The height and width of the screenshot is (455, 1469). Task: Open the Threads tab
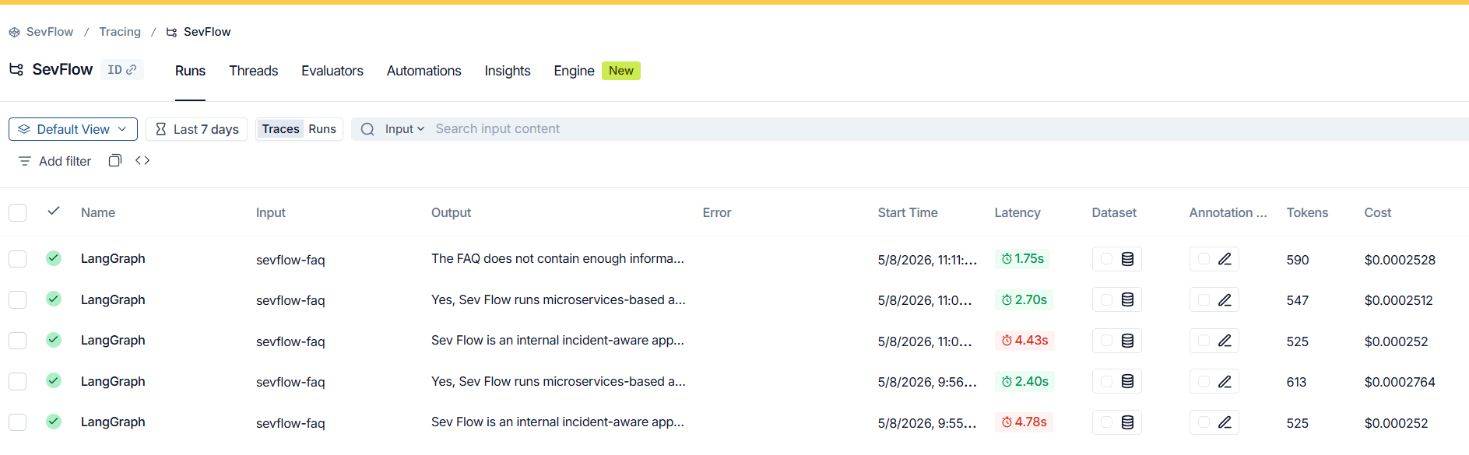[253, 71]
